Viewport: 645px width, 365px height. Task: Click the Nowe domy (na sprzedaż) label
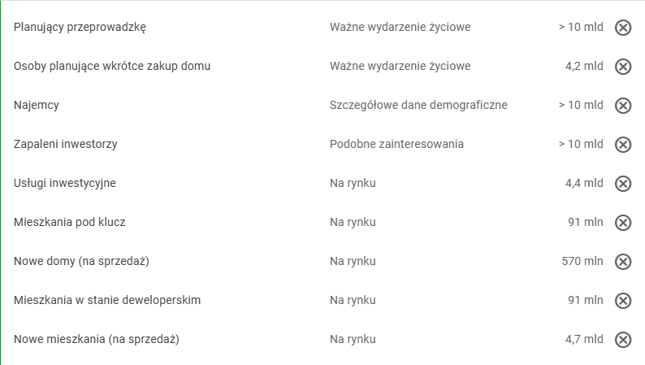coord(81,261)
